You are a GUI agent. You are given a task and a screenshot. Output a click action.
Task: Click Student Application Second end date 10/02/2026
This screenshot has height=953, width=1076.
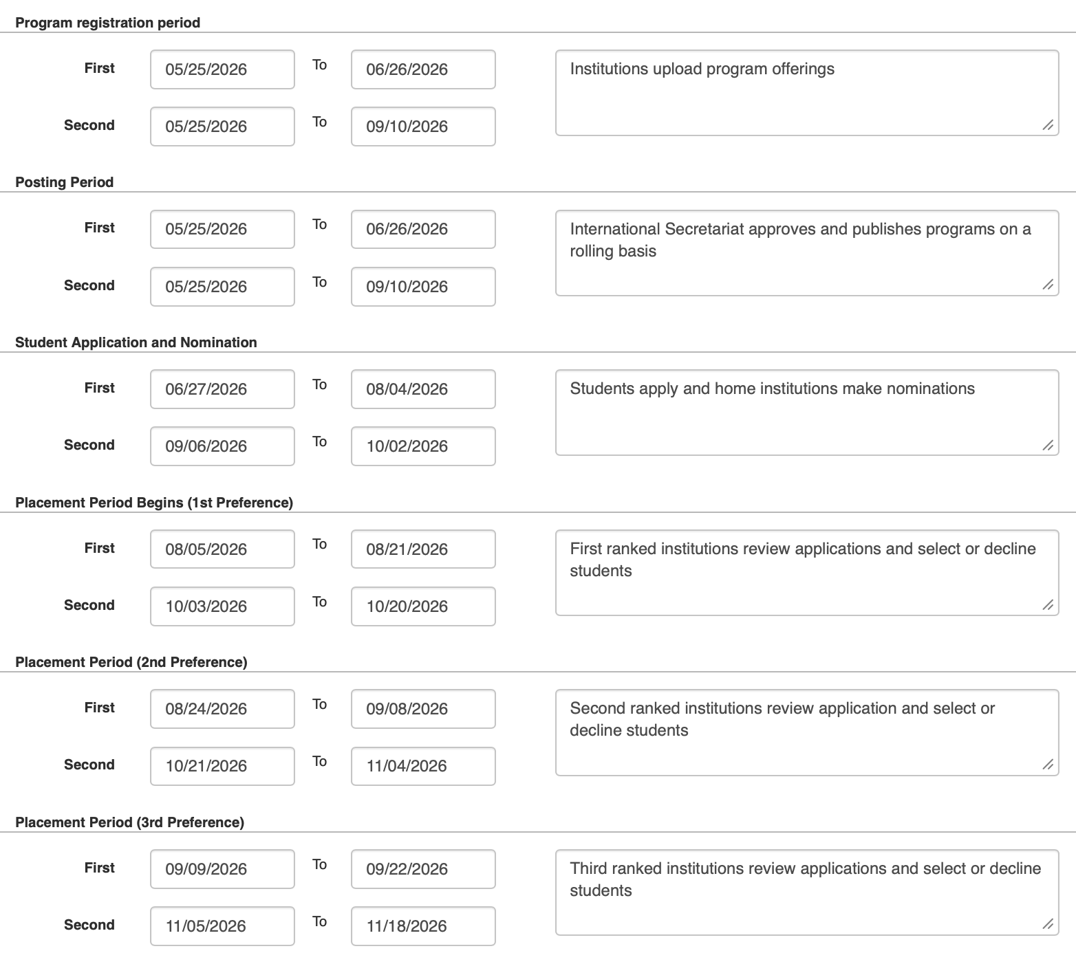click(x=423, y=446)
